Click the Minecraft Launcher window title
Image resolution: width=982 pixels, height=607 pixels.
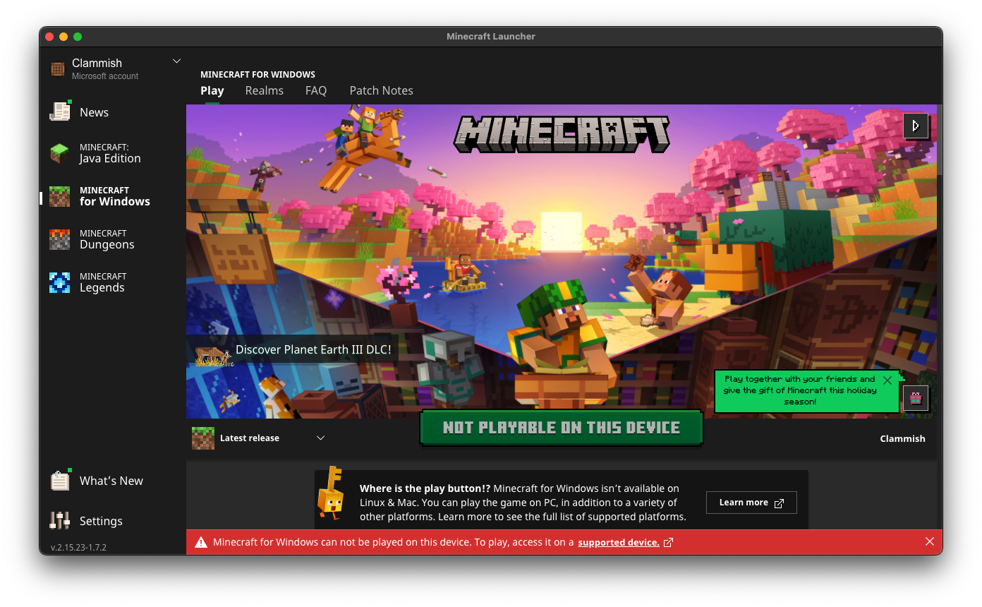tap(491, 37)
